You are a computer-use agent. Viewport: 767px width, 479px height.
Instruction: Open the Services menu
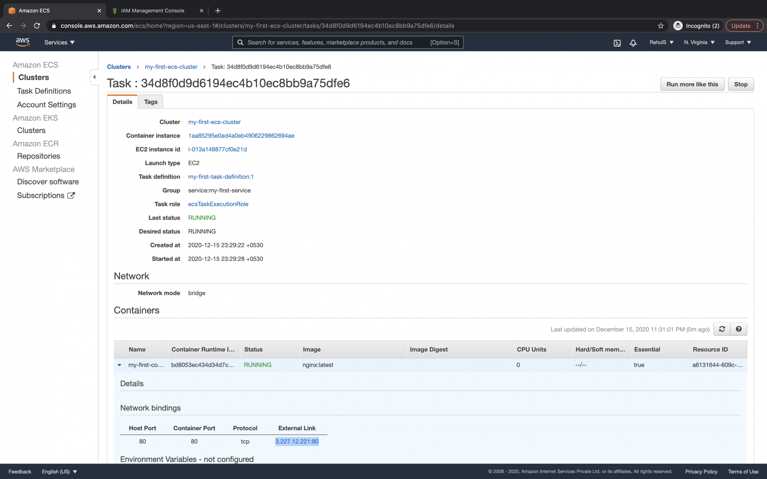(x=59, y=42)
